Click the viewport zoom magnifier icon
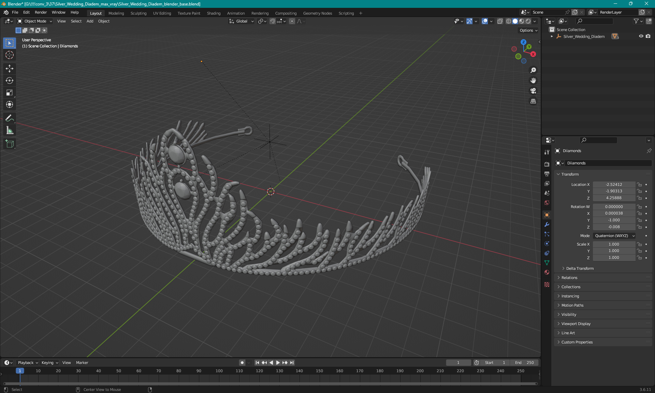Screen dimensions: 655x393 tap(533, 70)
